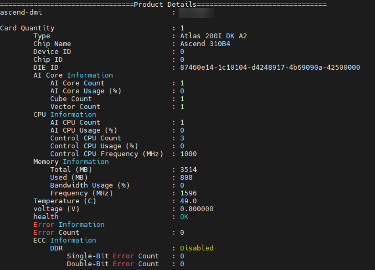375x270 pixels.
Task: Select the Double-Bit Error Count value "0"
Action: pos(182,264)
